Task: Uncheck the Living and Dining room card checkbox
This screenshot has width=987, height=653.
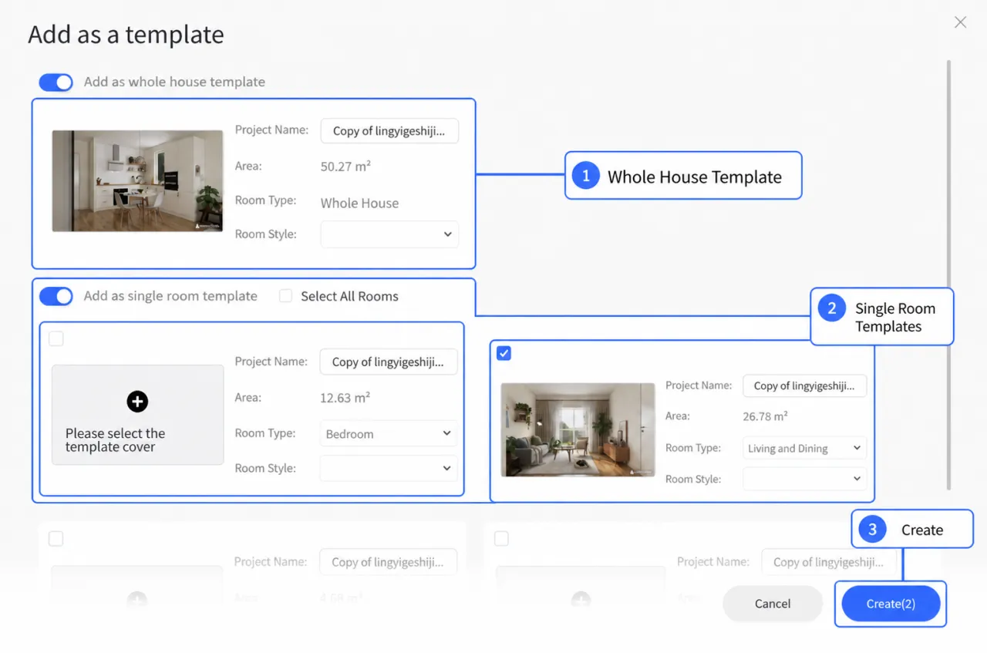Action: 504,353
